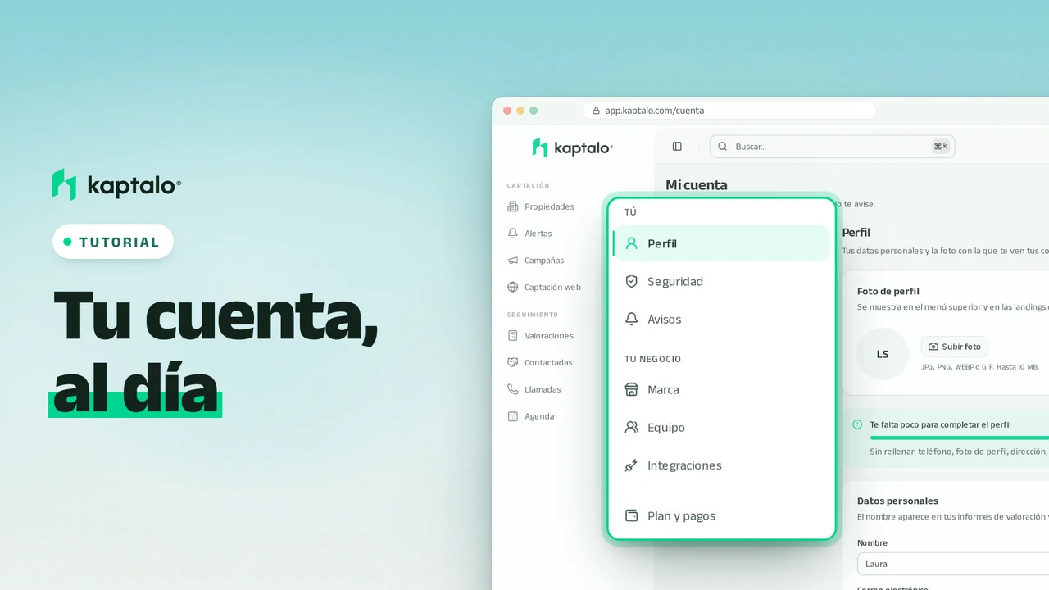1049x590 pixels.
Task: Click the Llamadas phone icon
Action: [x=513, y=389]
